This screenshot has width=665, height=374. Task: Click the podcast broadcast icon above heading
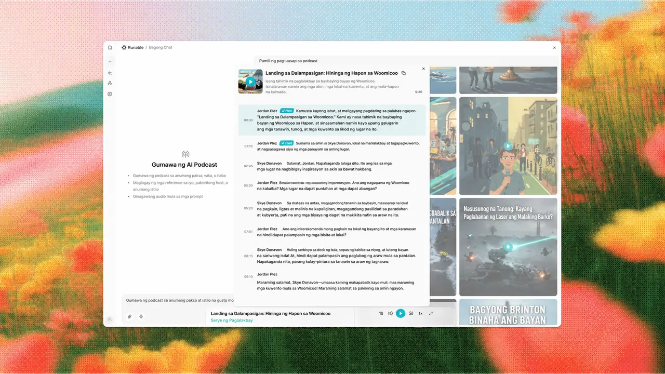click(x=185, y=154)
